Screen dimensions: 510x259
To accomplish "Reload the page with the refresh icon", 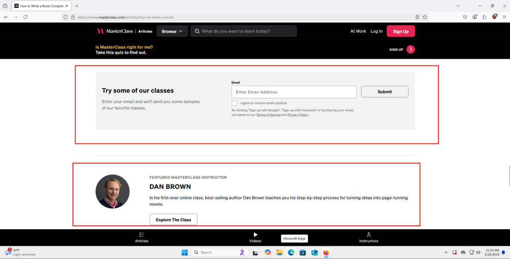I will (x=25, y=17).
